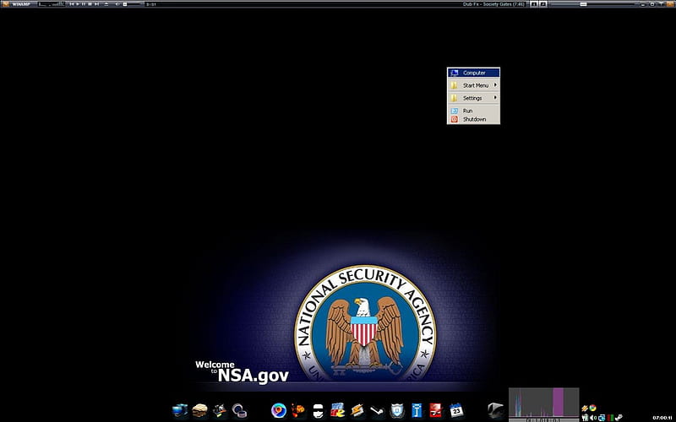
Task: Click the Winamp spectrum visualizer
Action: coord(52,4)
